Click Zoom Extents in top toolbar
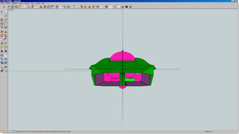The width and height of the screenshot is (239, 134). (69, 7)
